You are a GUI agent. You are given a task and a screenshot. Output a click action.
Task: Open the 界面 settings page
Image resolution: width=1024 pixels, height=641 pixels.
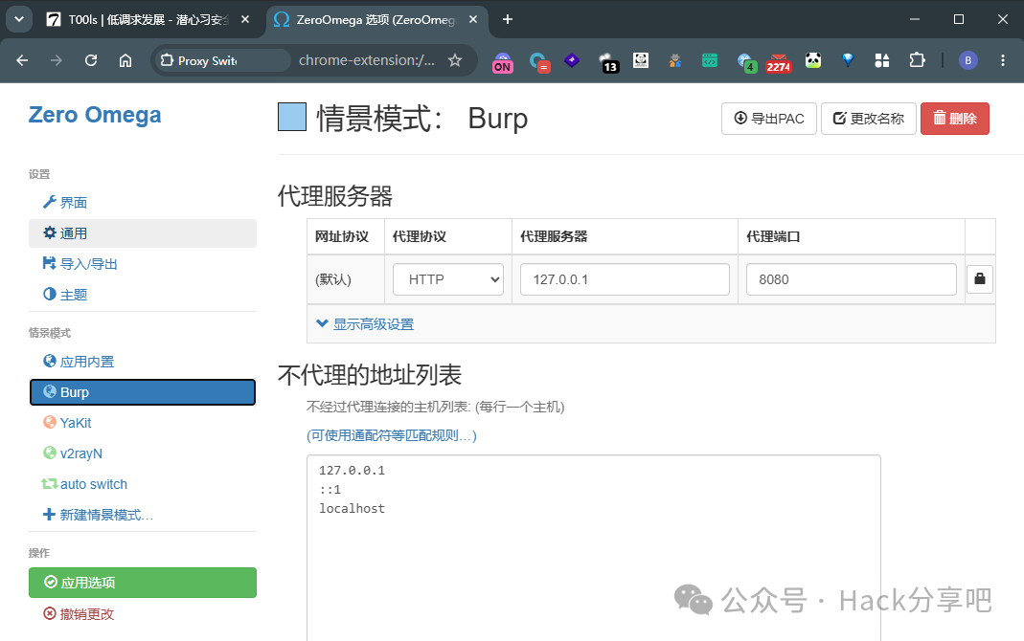click(x=143, y=203)
